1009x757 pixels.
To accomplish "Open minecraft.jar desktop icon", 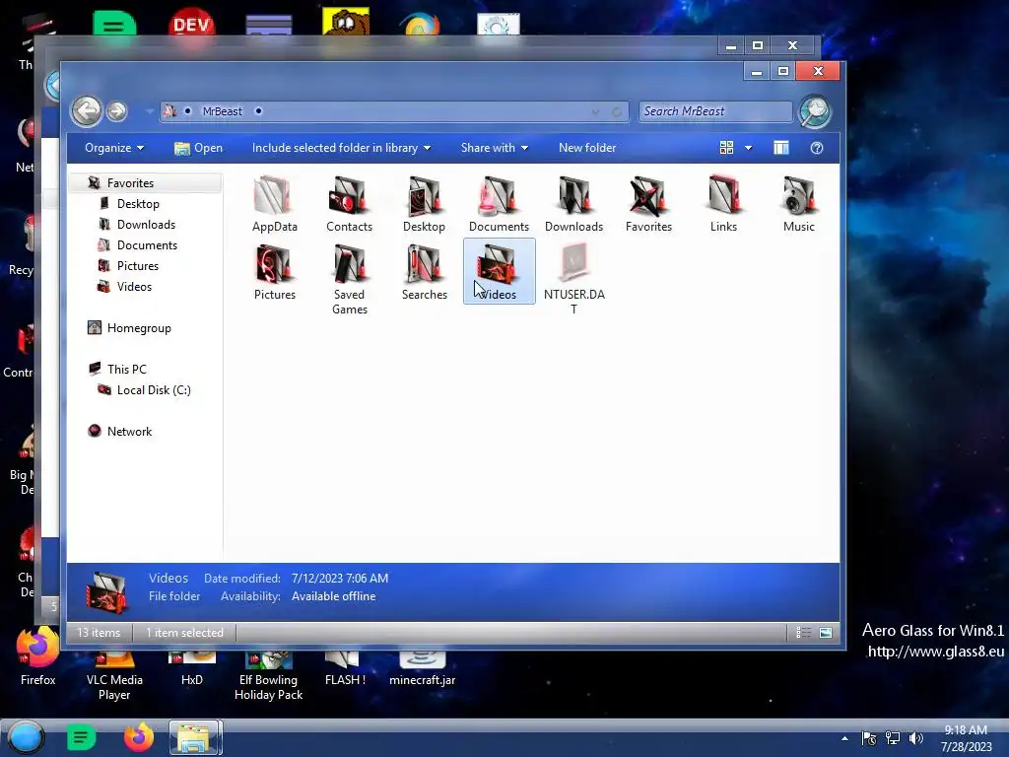I will tap(422, 669).
